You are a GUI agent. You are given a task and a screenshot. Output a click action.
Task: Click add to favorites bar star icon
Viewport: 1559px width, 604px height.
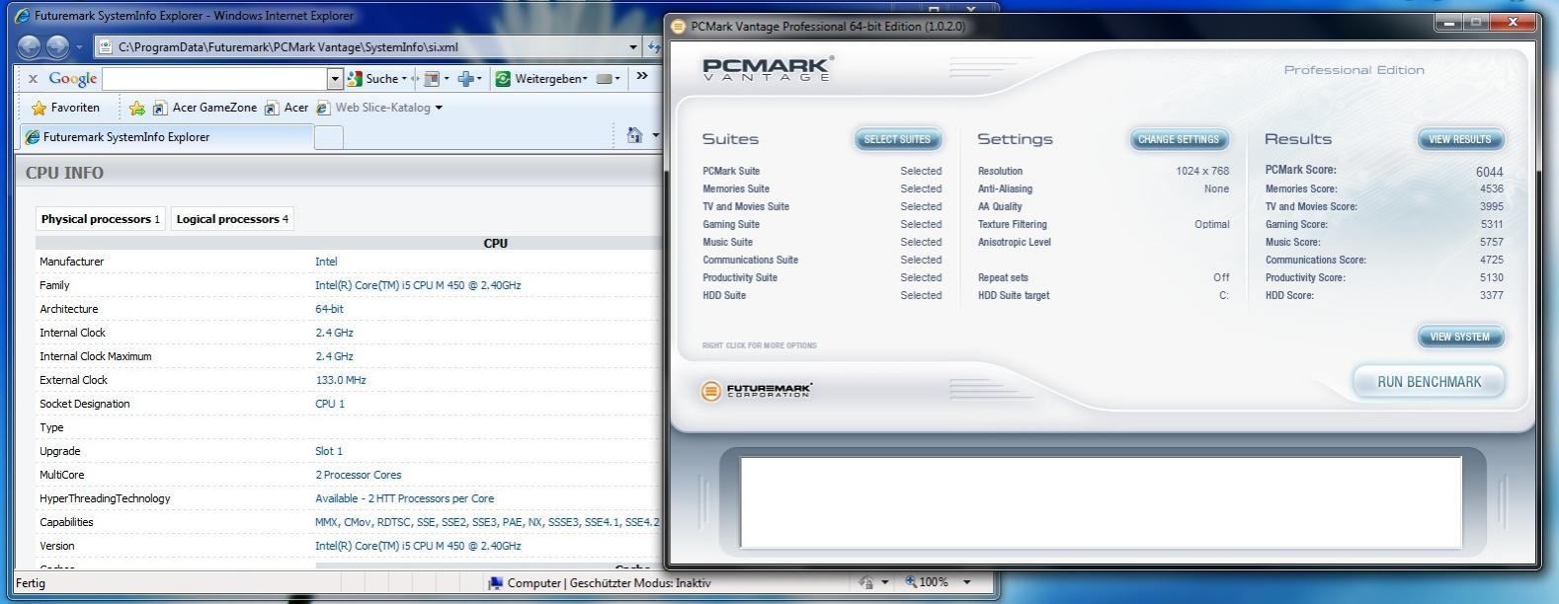(x=137, y=108)
